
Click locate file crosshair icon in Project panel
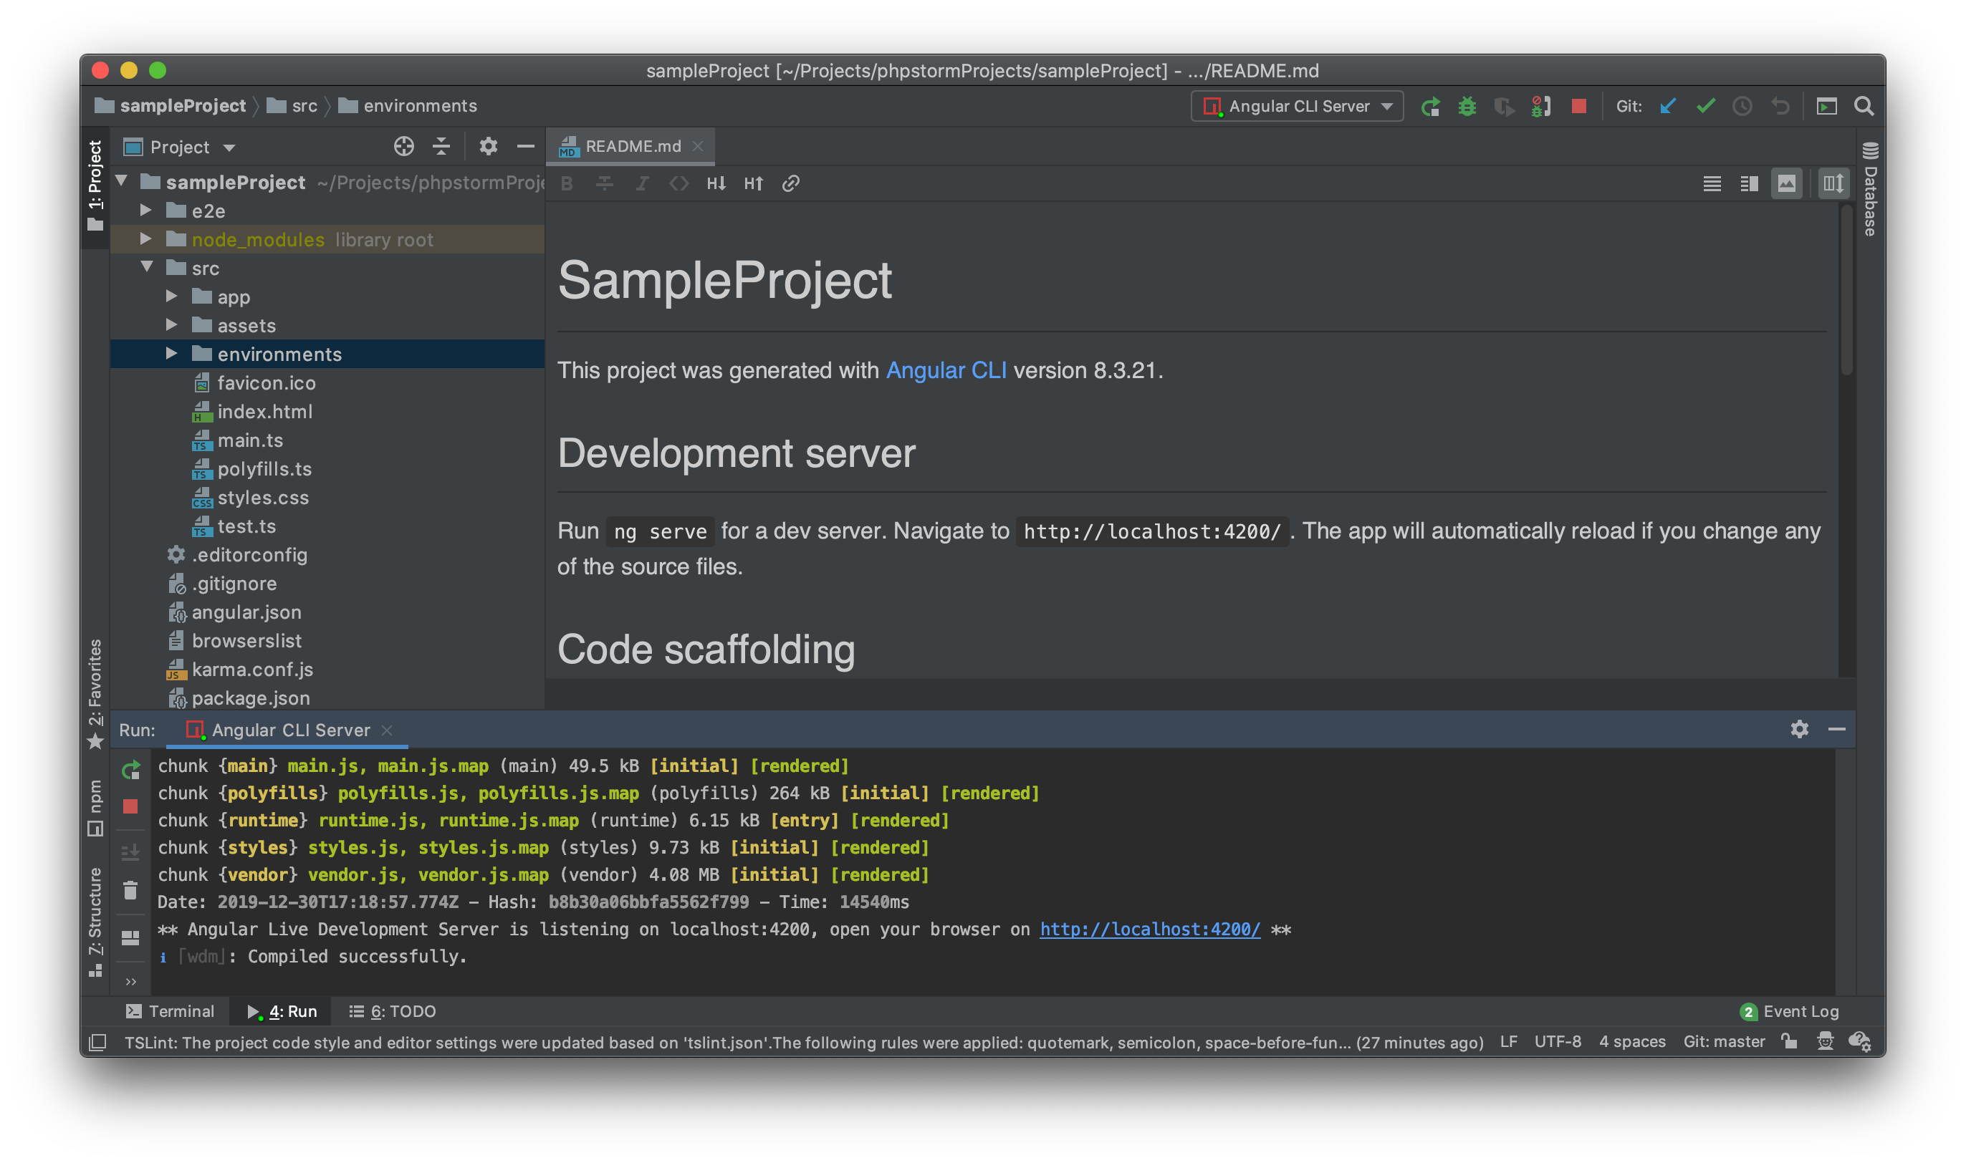click(403, 147)
